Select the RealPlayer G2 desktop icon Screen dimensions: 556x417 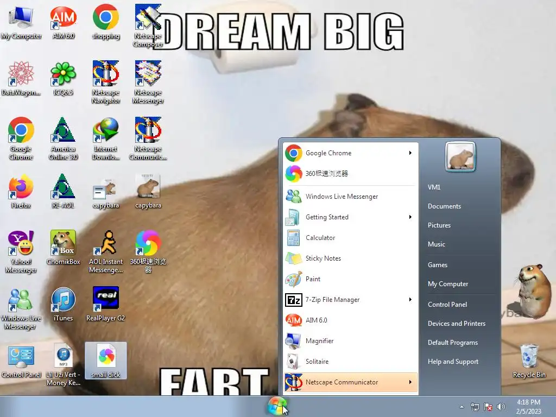tap(106, 304)
